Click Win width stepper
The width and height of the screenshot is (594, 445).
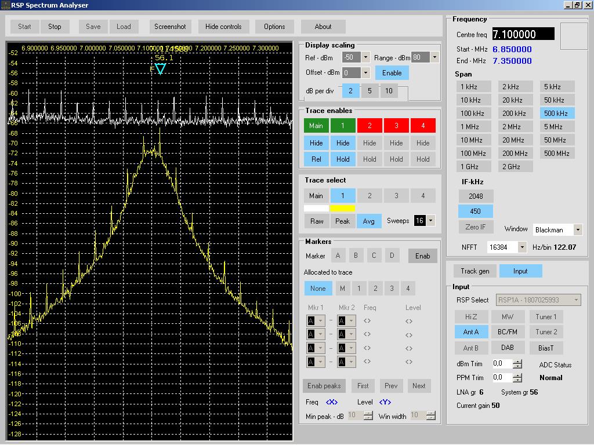(x=431, y=415)
